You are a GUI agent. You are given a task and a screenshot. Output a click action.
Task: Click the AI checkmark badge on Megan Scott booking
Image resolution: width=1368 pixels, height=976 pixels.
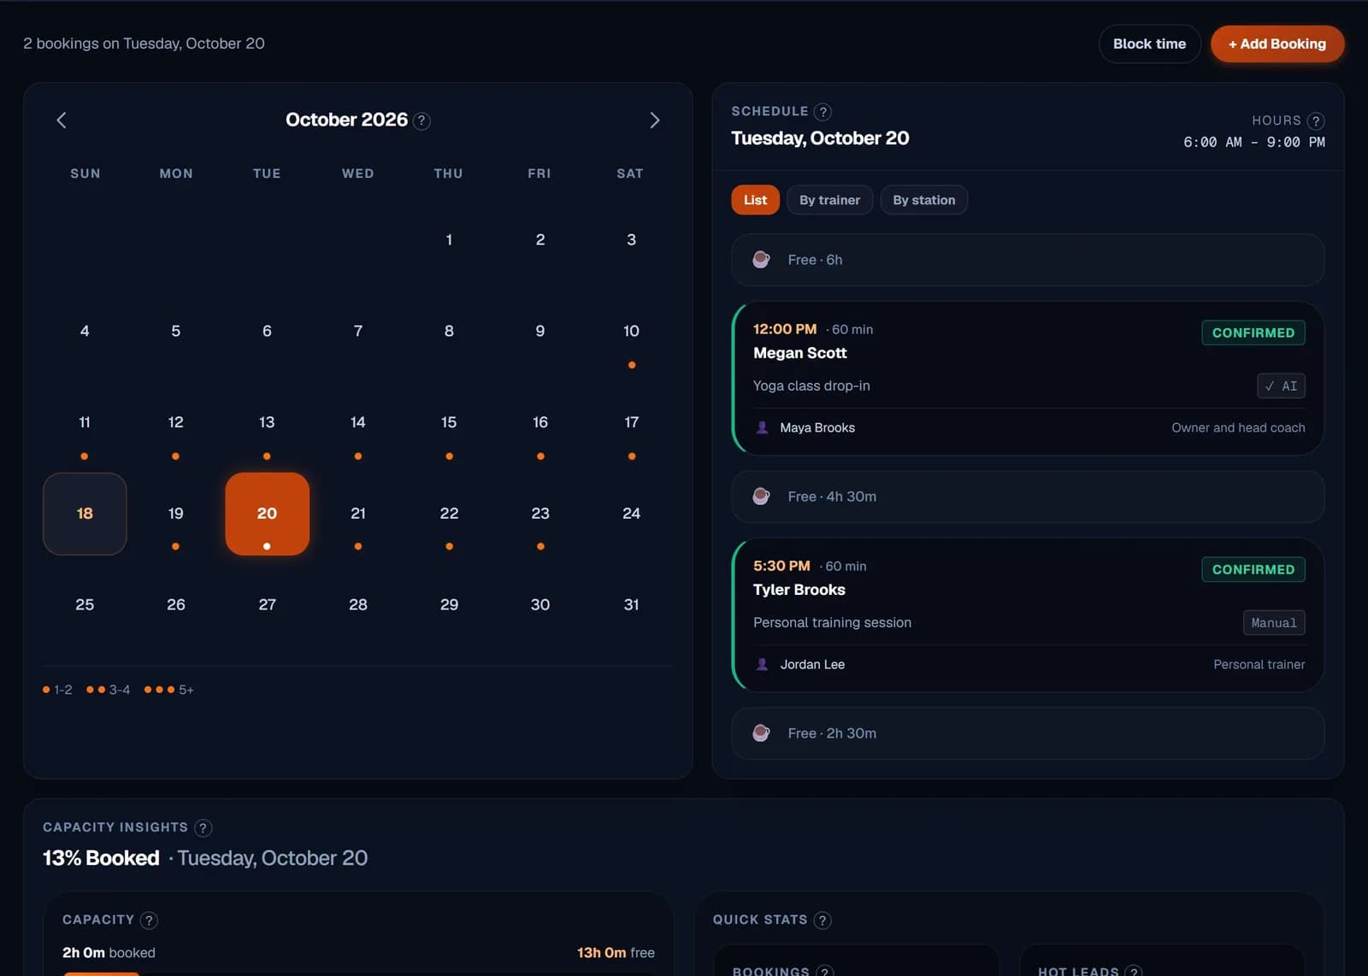coord(1281,386)
